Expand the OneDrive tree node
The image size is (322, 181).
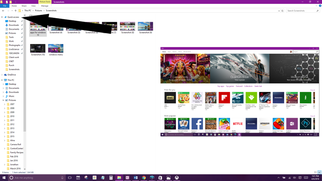click(x=2, y=75)
